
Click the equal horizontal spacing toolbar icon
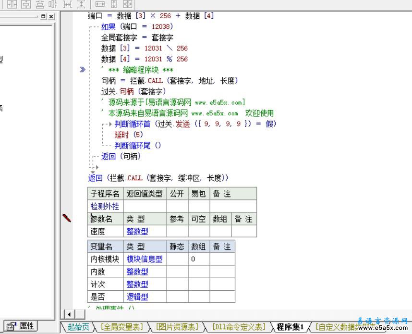(x=68, y=4)
